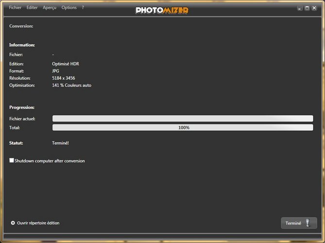Close the Photomizer window

pyautogui.click(x=314, y=8)
